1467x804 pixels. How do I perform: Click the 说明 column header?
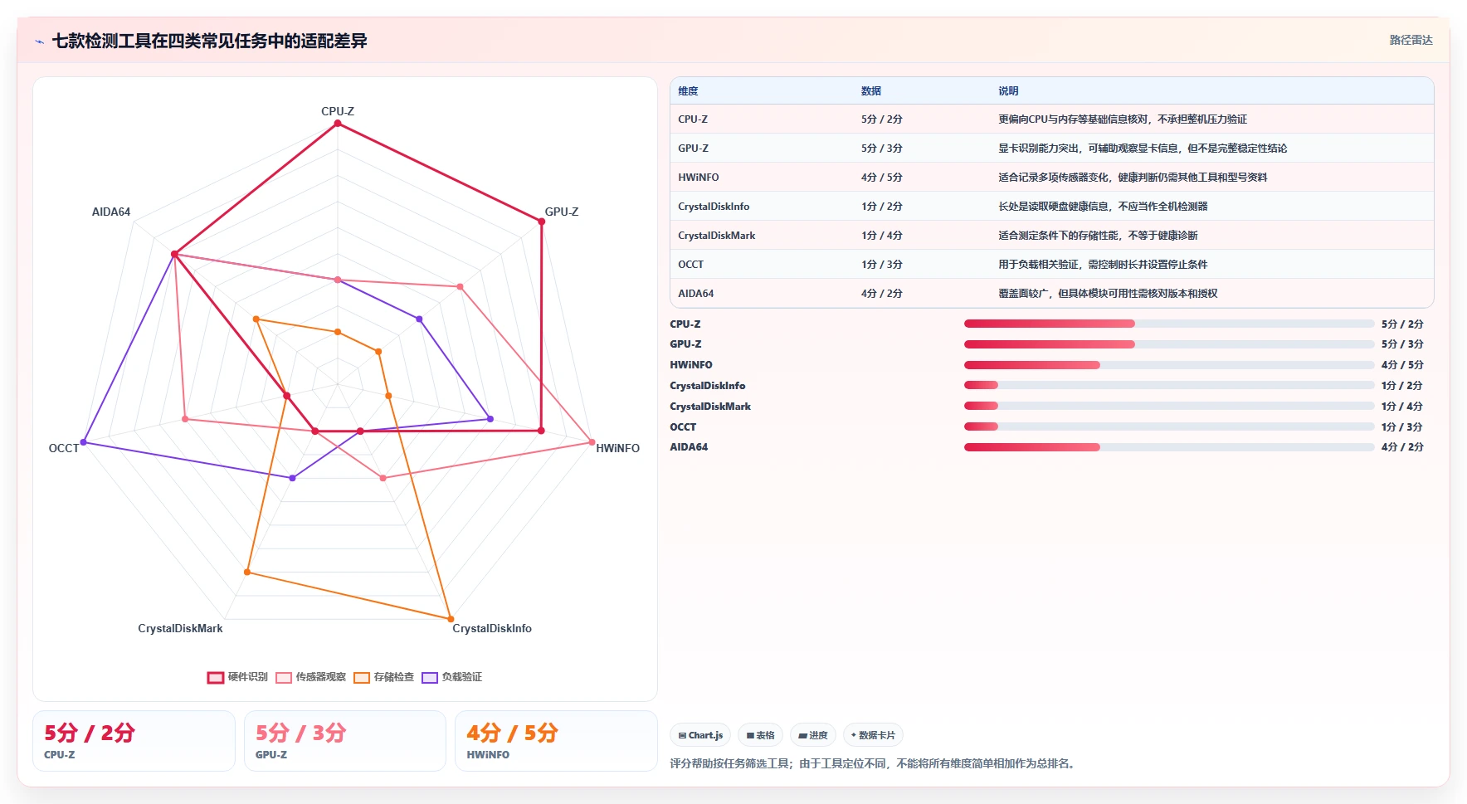1008,91
